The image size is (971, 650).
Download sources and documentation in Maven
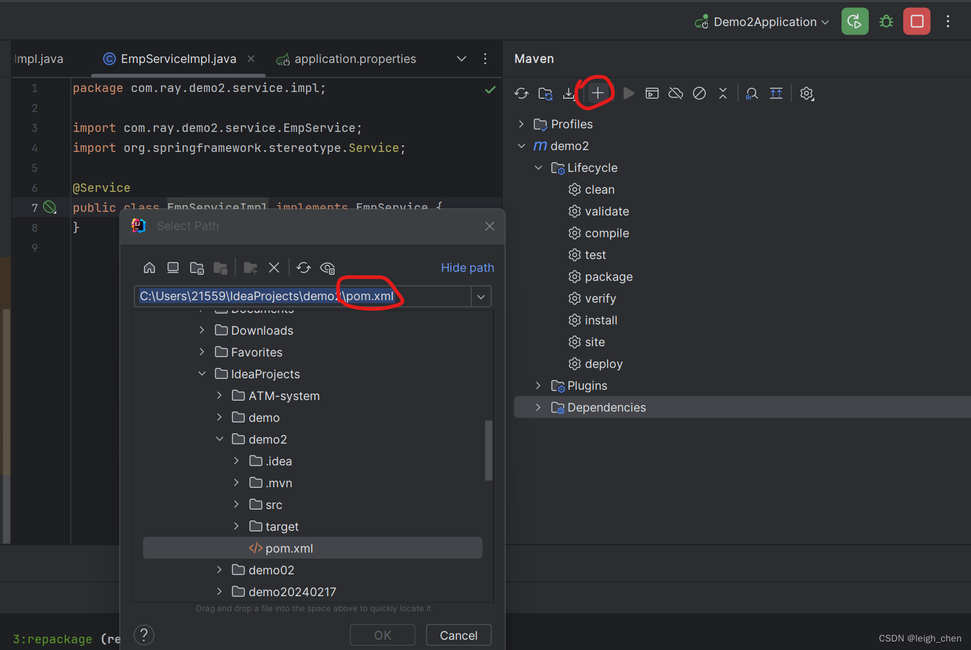point(569,93)
